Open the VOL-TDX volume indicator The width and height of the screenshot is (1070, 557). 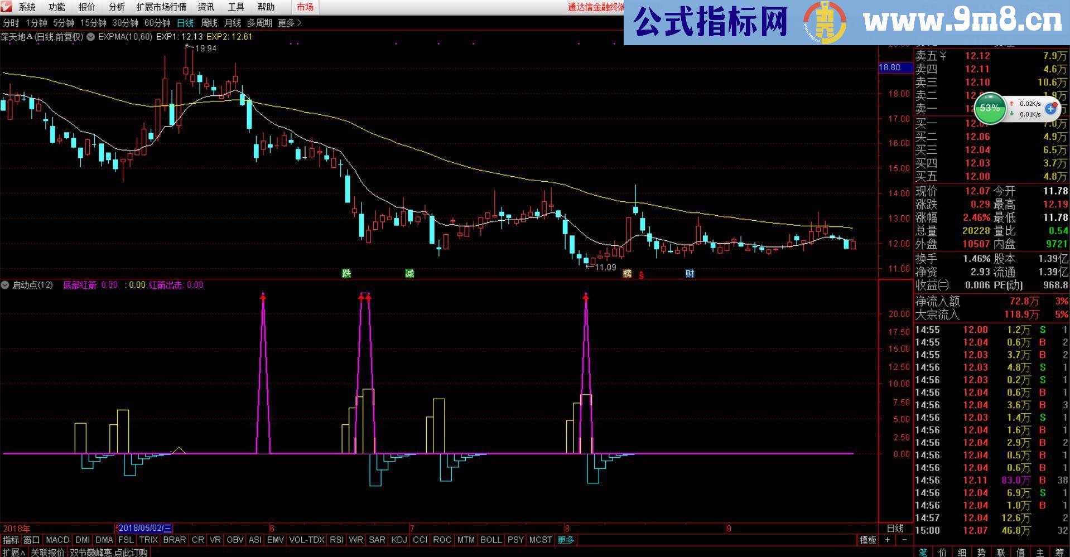306,540
